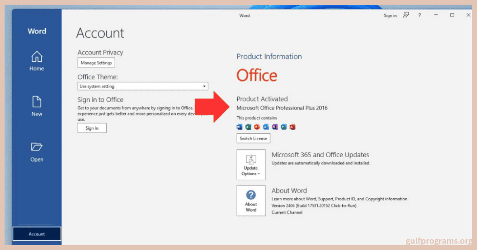The width and height of the screenshot is (477, 250).
Task: Click the question mark help icon
Action: [419, 15]
